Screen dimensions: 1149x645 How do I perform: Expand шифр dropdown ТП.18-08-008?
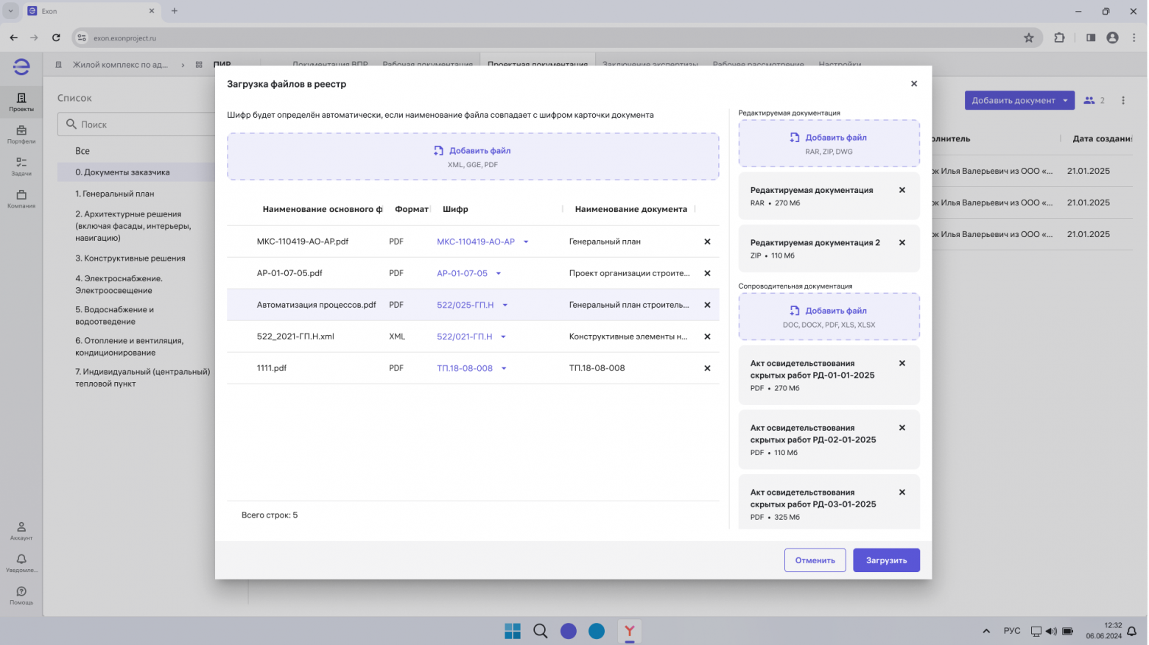coord(504,368)
